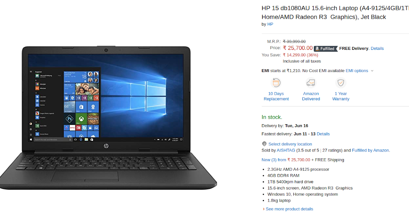
Task: Click the 1 Year Warranty shield icon
Action: [x=340, y=83]
